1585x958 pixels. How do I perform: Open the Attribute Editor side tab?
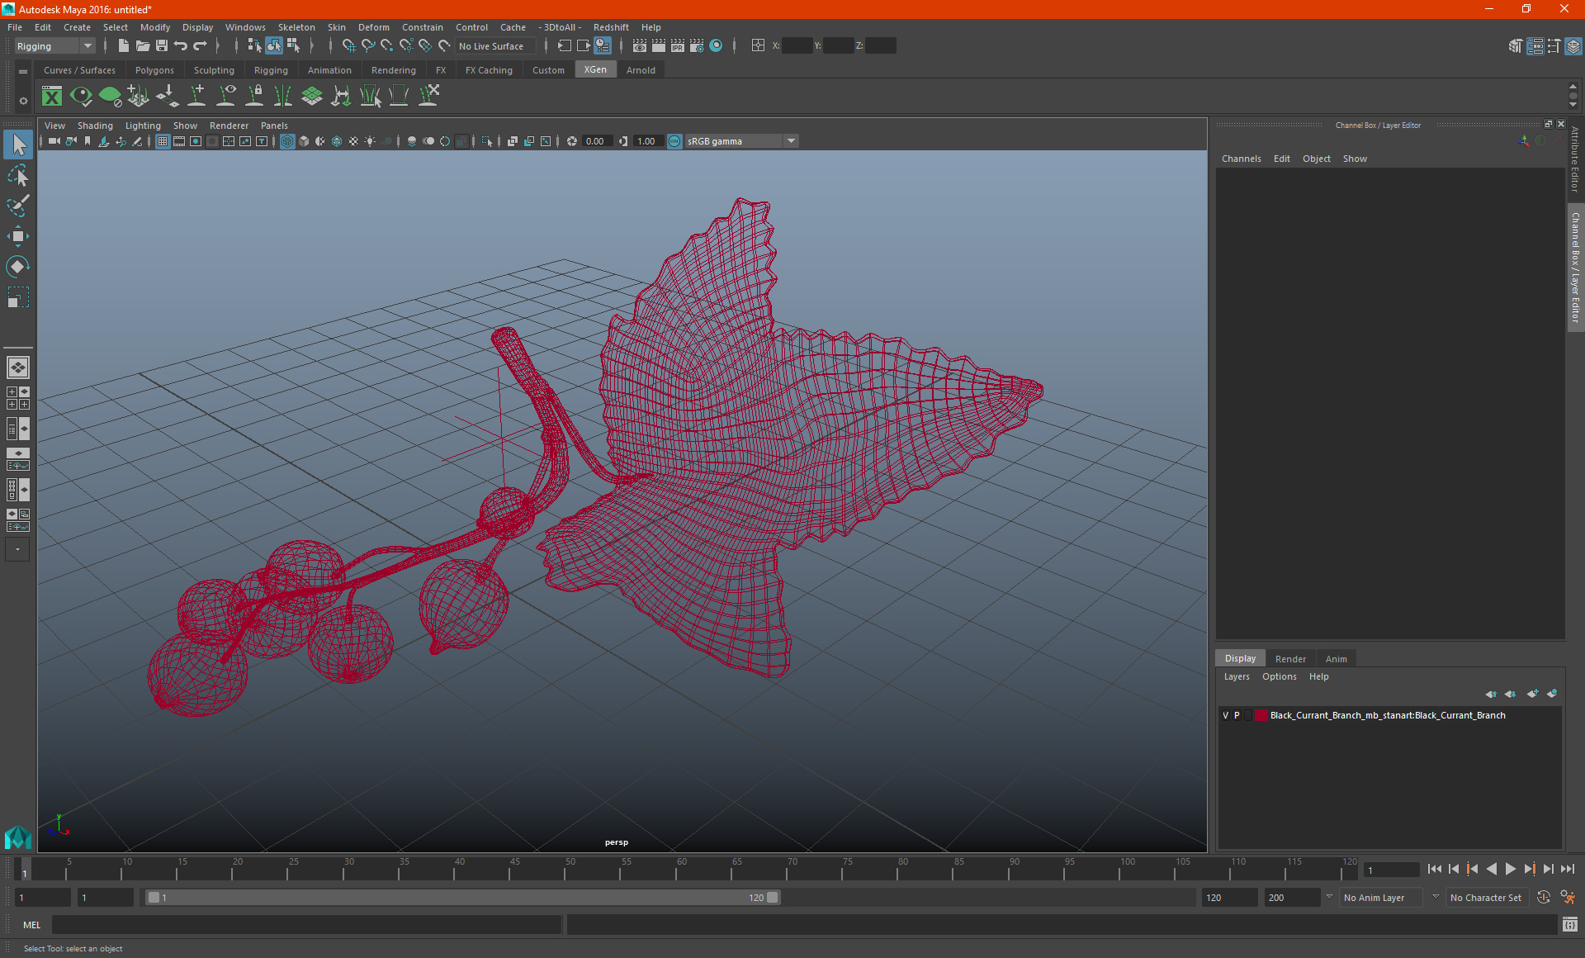pyautogui.click(x=1575, y=159)
